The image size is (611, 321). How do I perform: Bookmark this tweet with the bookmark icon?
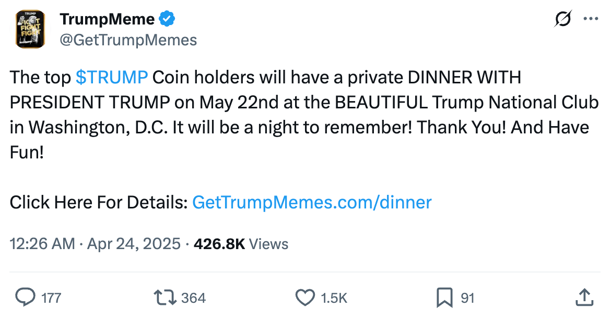click(x=444, y=298)
